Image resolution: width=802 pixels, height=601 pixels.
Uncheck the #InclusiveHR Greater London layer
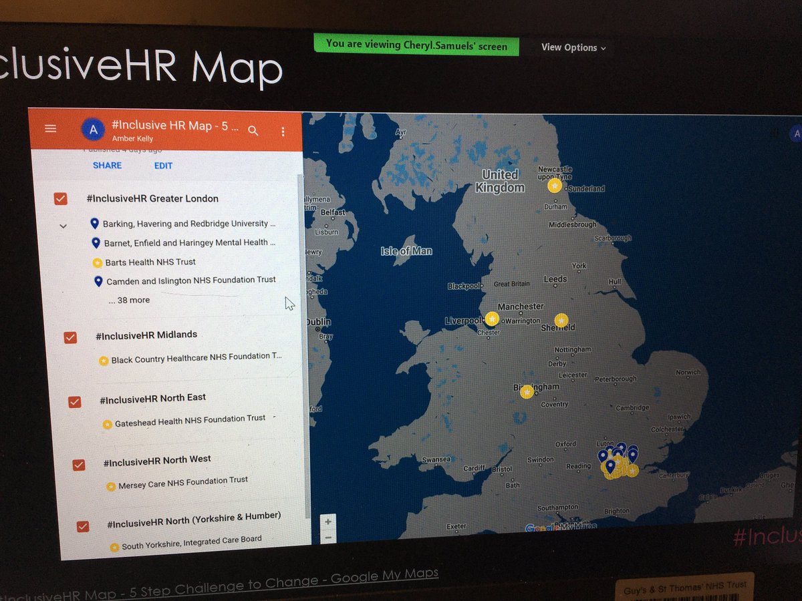61,198
